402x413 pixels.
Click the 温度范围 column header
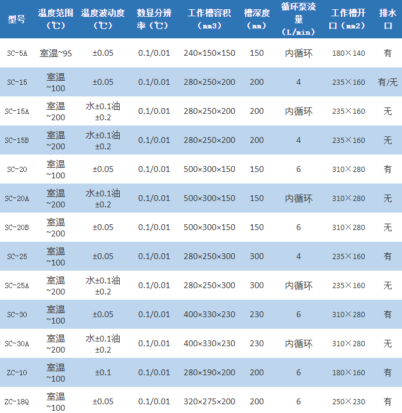coord(56,19)
